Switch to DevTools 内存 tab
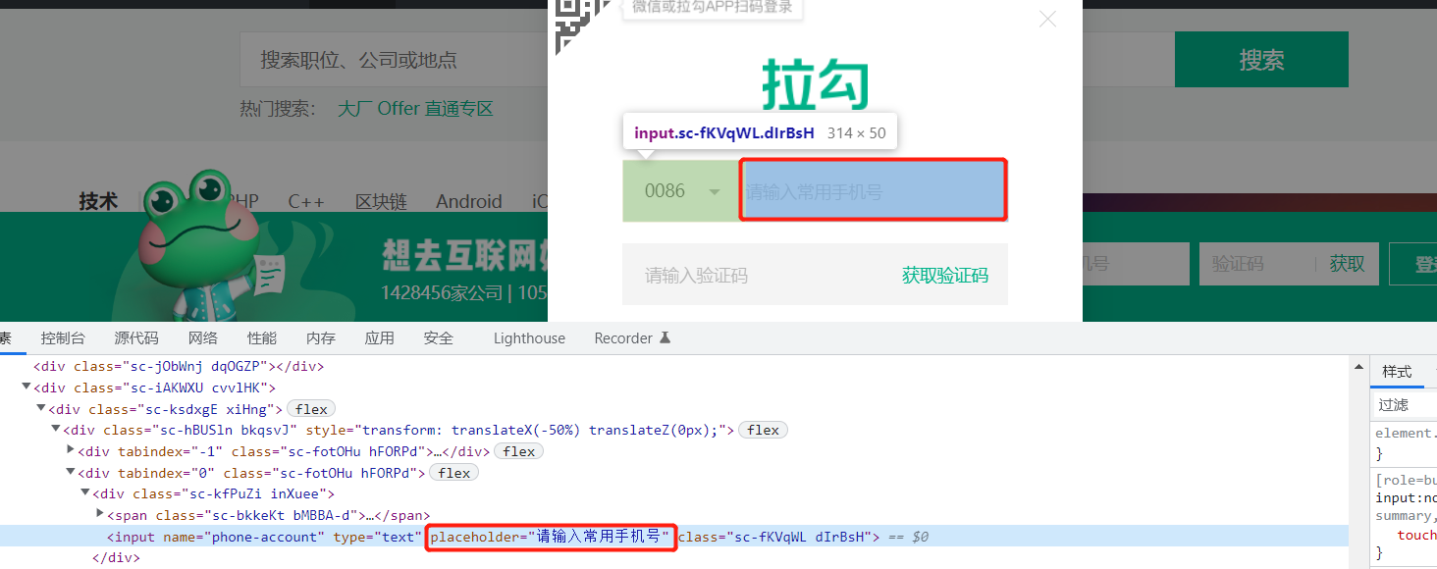The width and height of the screenshot is (1437, 569). coord(321,338)
